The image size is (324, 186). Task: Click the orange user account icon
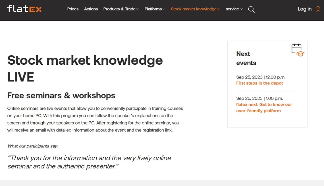coord(318,9)
